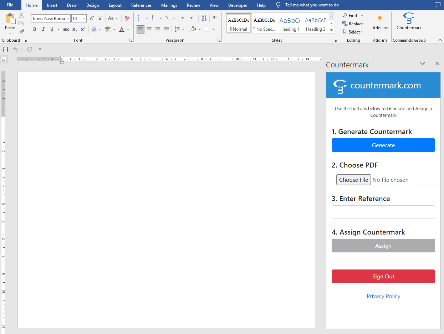Increase font size with the grow font icon

92,18
